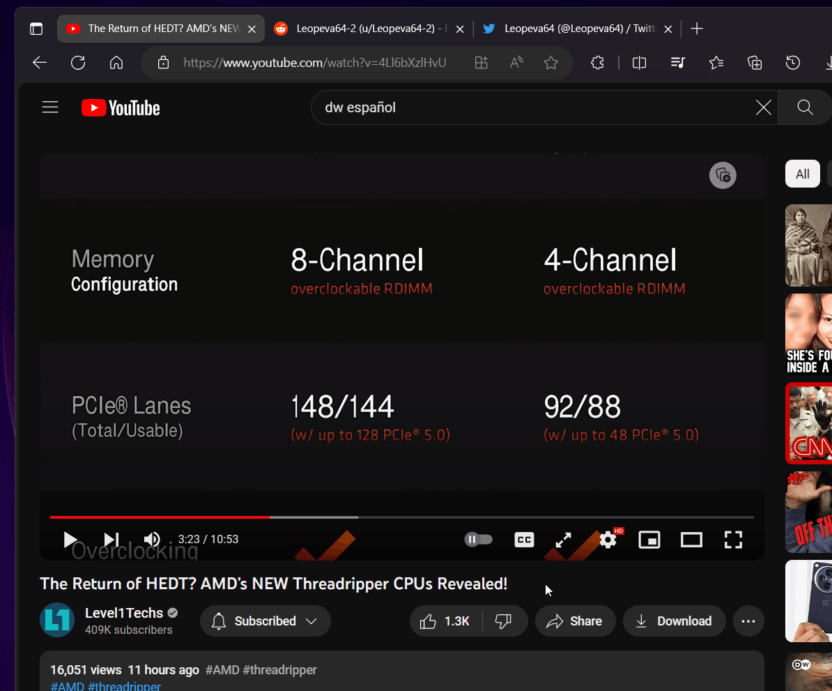This screenshot has width=832, height=691.
Task: Open the SHE'S FOUND INSIDE A recommended thumbnail
Action: [808, 334]
